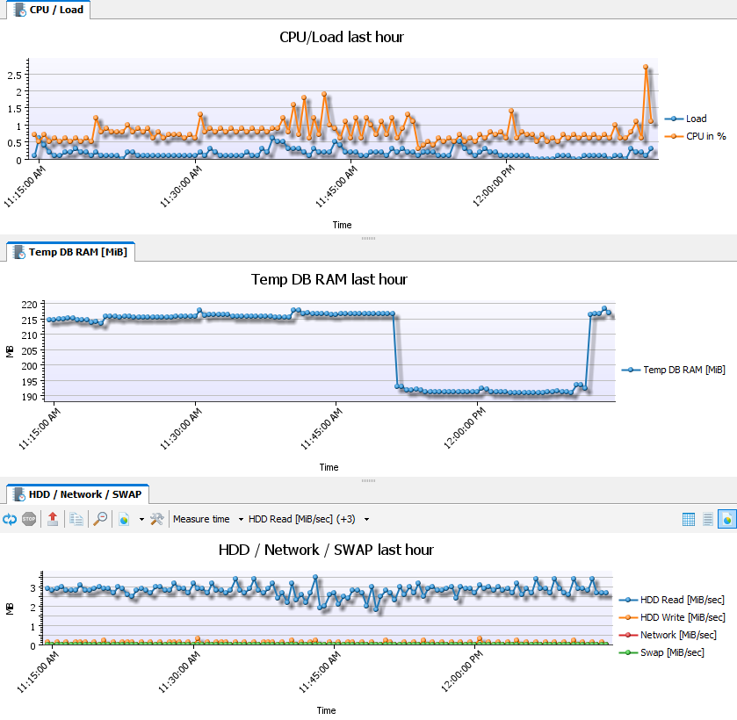Viewport: 737px width, 720px height.
Task: Click the magnifier zoom out icon
Action: (101, 519)
